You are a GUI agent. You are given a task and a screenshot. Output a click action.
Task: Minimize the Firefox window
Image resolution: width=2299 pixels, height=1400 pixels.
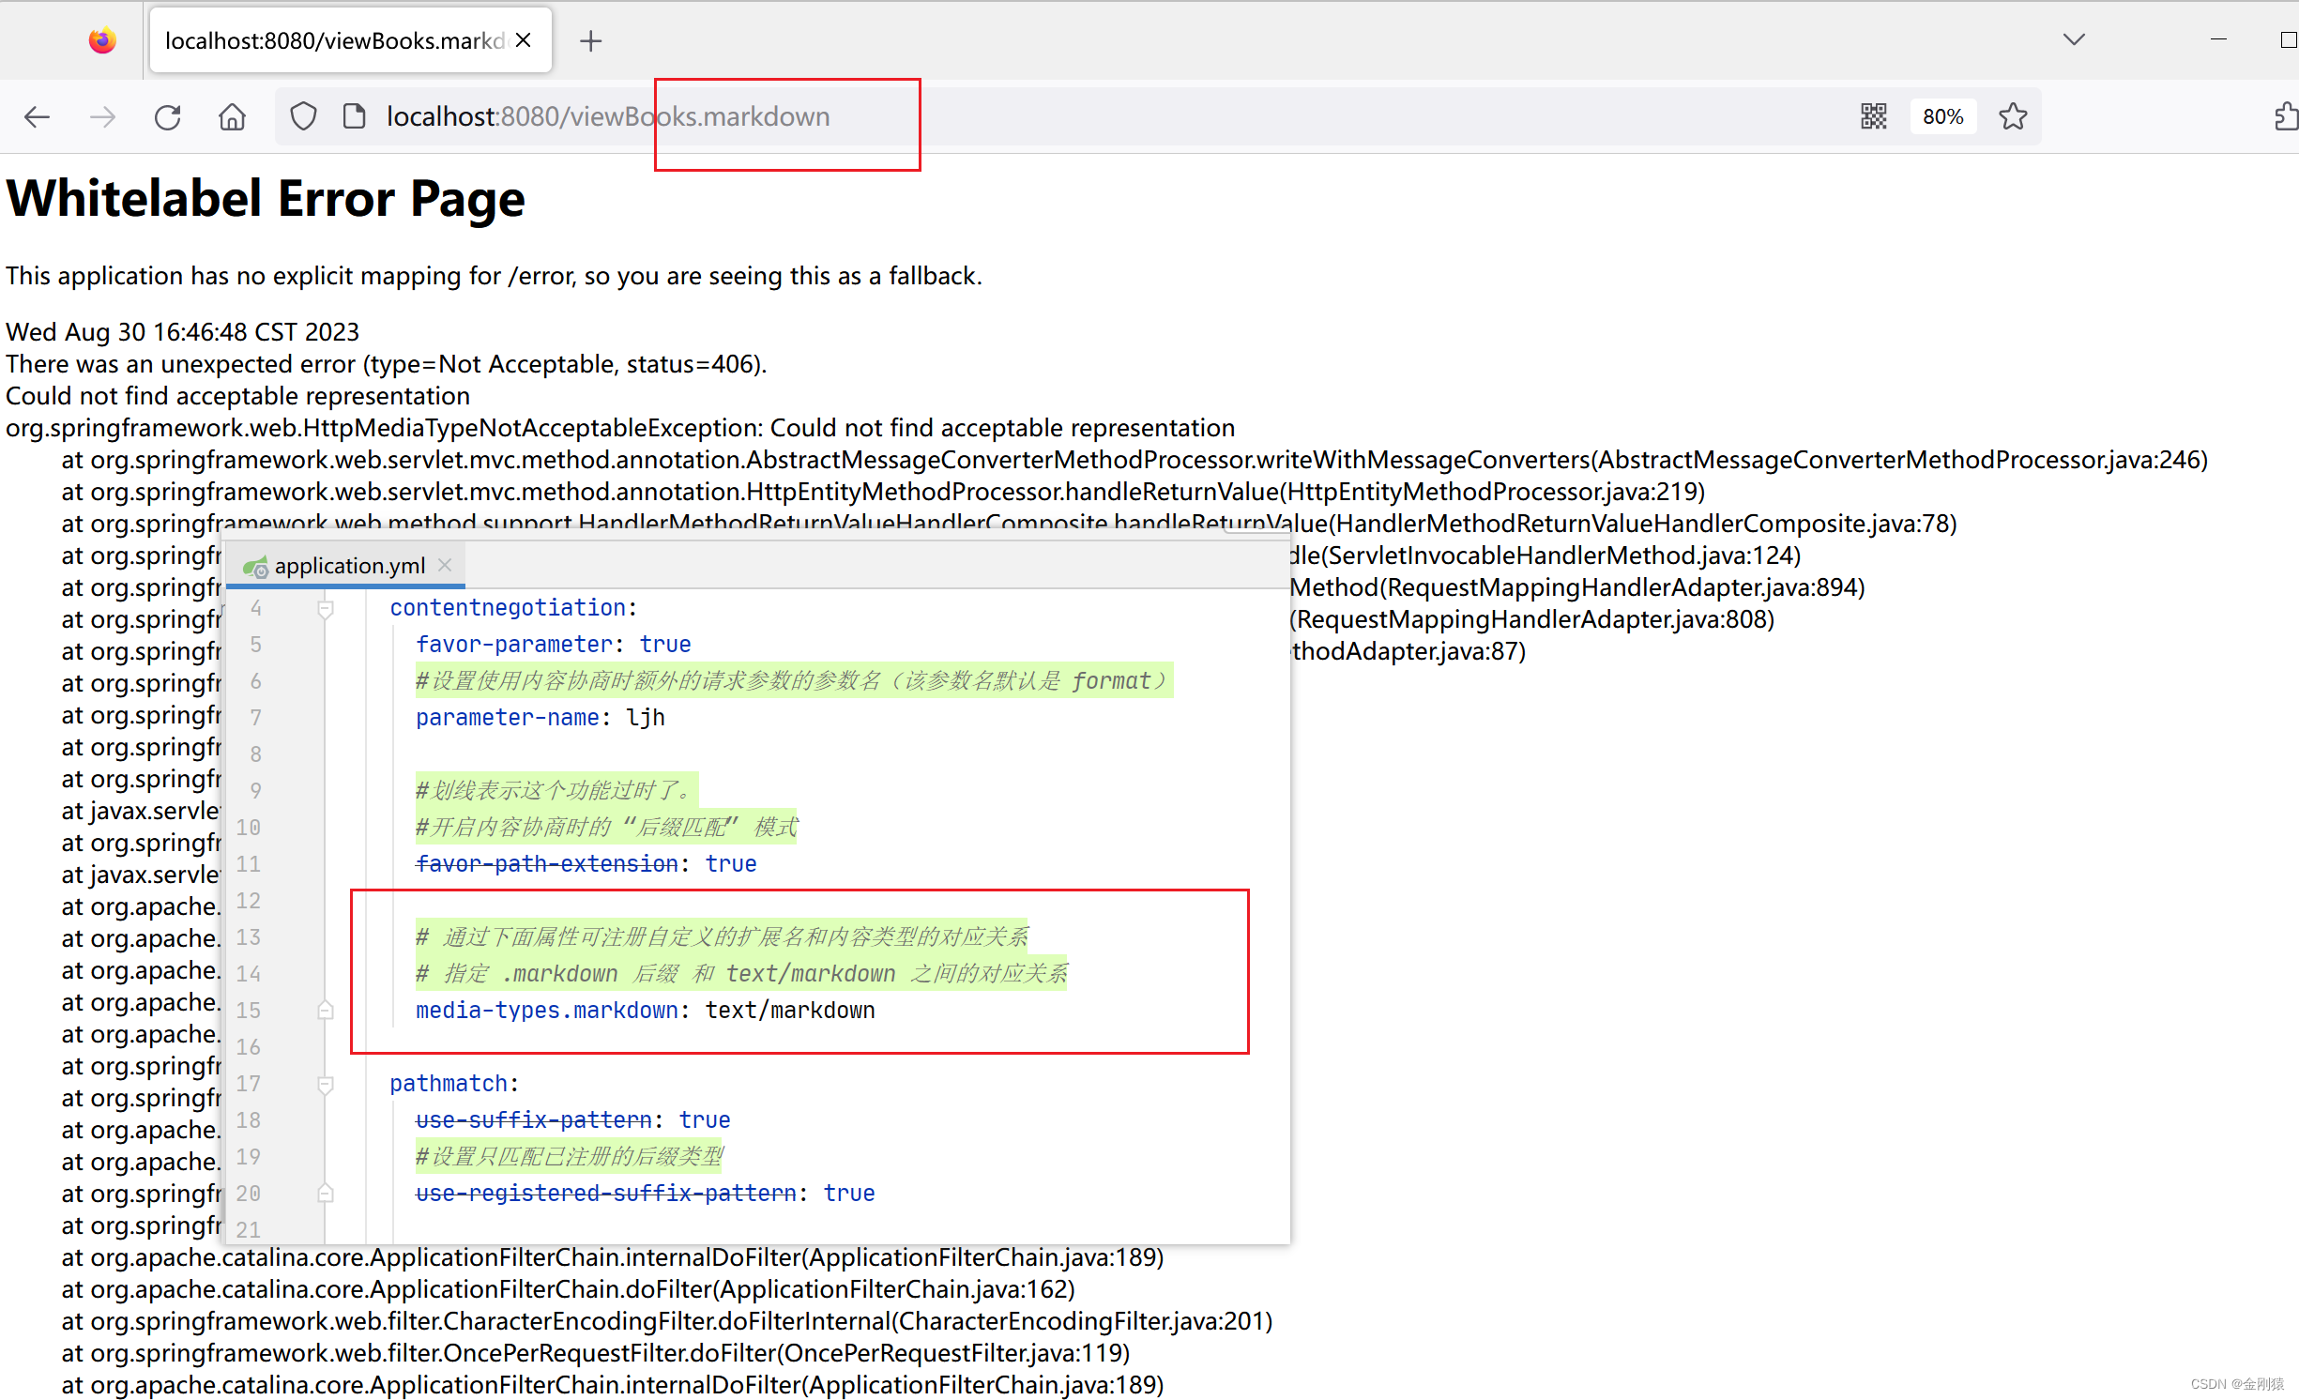[x=2218, y=39]
